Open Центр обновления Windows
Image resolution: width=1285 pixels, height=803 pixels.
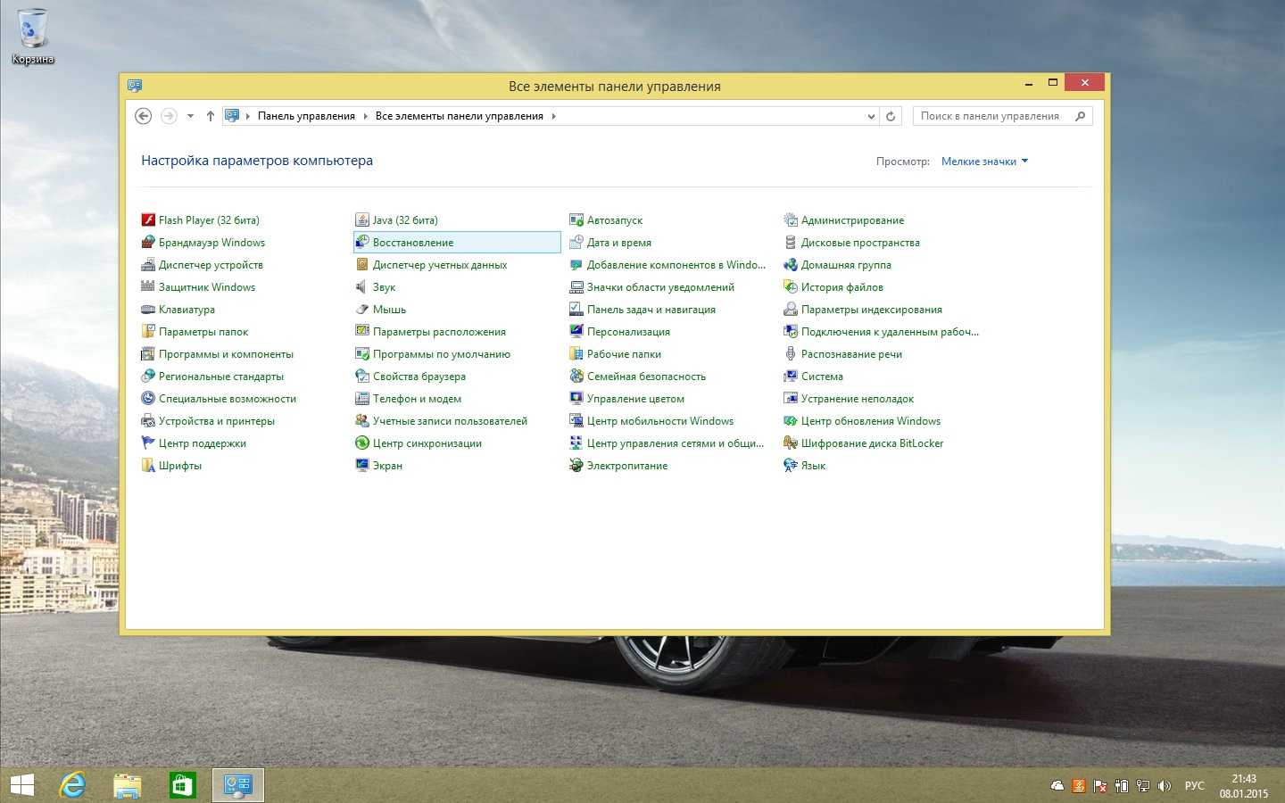(870, 421)
